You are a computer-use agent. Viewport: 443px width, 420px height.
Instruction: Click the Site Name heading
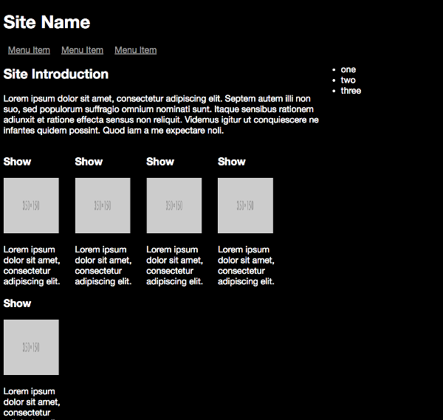click(x=47, y=22)
